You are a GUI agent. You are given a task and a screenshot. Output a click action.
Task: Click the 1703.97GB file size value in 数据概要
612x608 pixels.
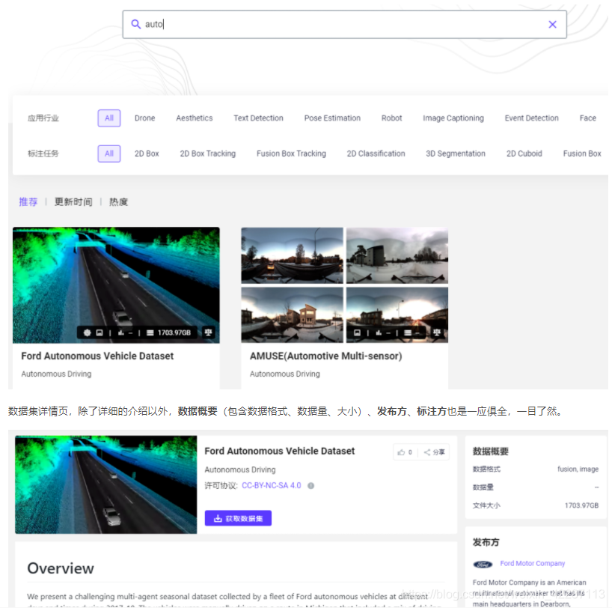[581, 505]
